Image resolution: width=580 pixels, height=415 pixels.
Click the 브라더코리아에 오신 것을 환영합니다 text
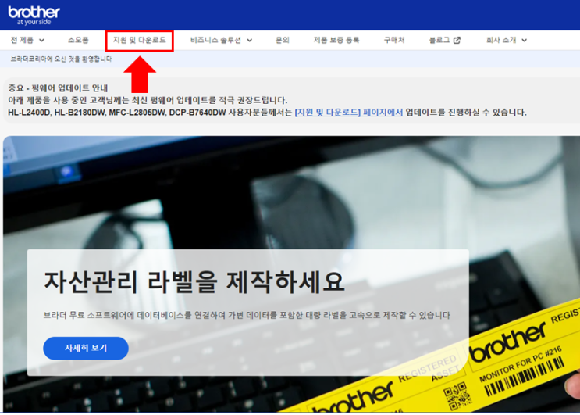(61, 59)
